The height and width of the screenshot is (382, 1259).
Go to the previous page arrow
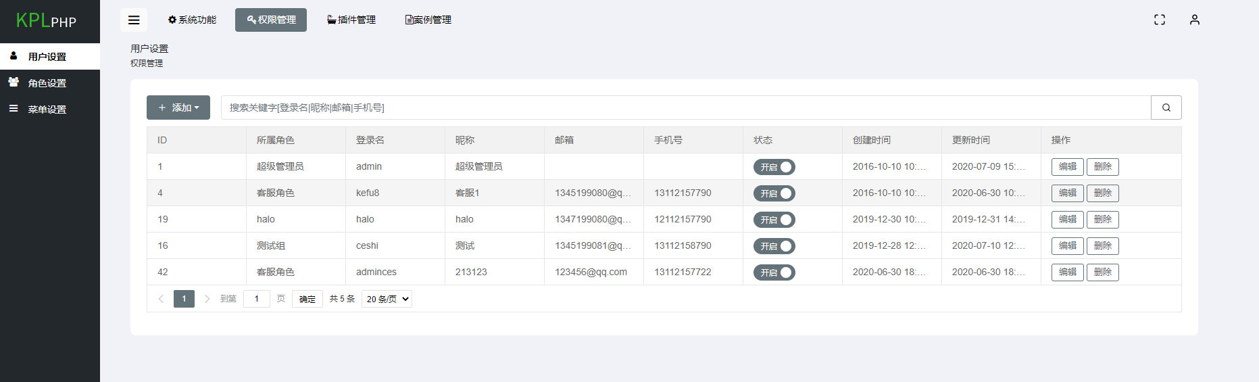[x=161, y=299]
